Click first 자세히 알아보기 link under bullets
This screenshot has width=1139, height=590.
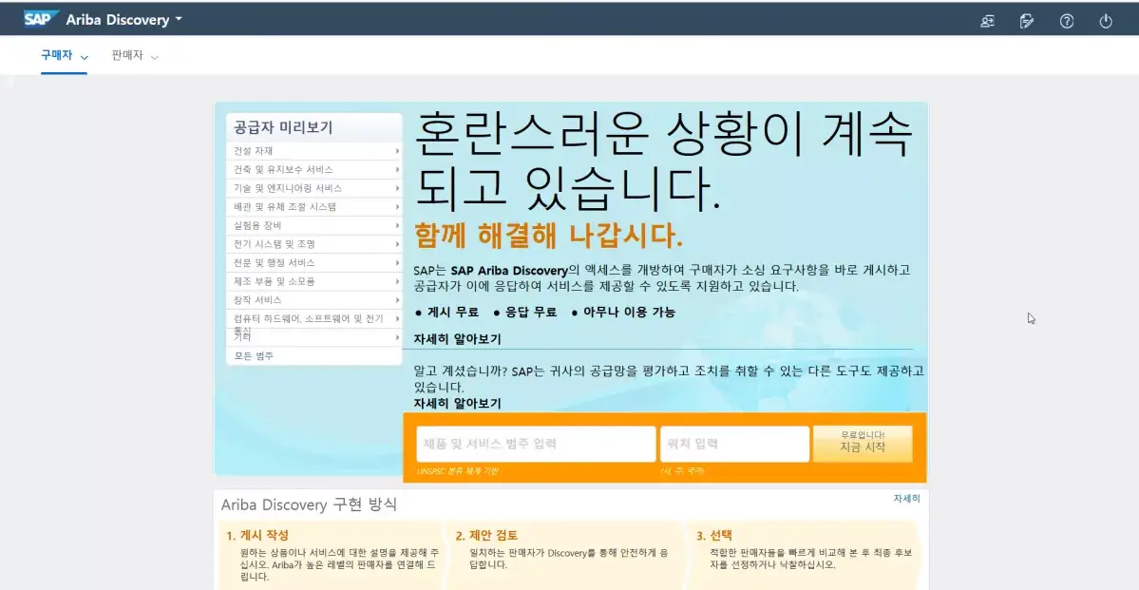(457, 339)
